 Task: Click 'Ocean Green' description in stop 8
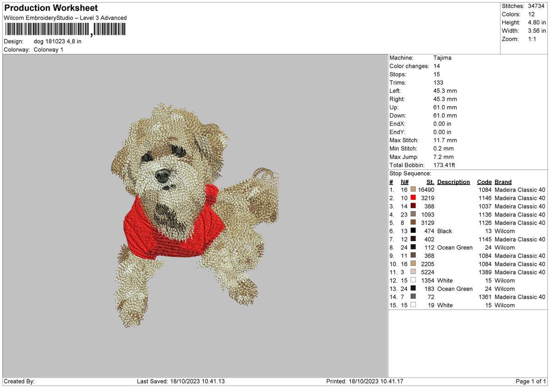point(455,248)
